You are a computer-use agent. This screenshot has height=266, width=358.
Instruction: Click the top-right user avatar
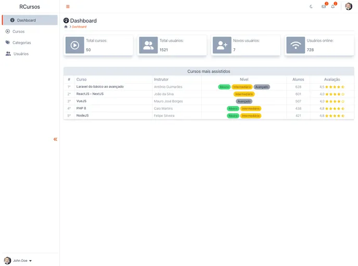tap(349, 6)
